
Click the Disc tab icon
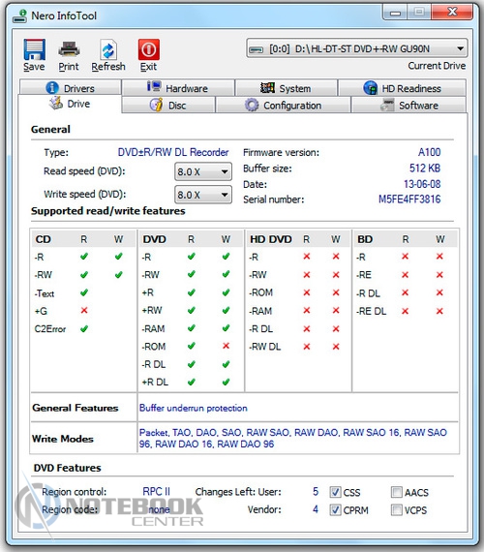click(156, 105)
